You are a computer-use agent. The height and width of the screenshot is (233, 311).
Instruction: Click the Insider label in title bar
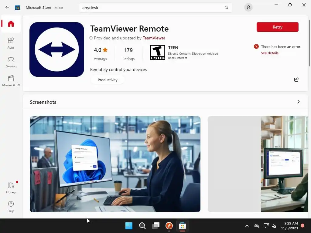click(58, 8)
